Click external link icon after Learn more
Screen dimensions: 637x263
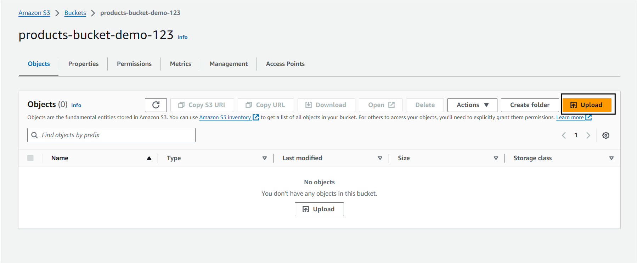[588, 117]
